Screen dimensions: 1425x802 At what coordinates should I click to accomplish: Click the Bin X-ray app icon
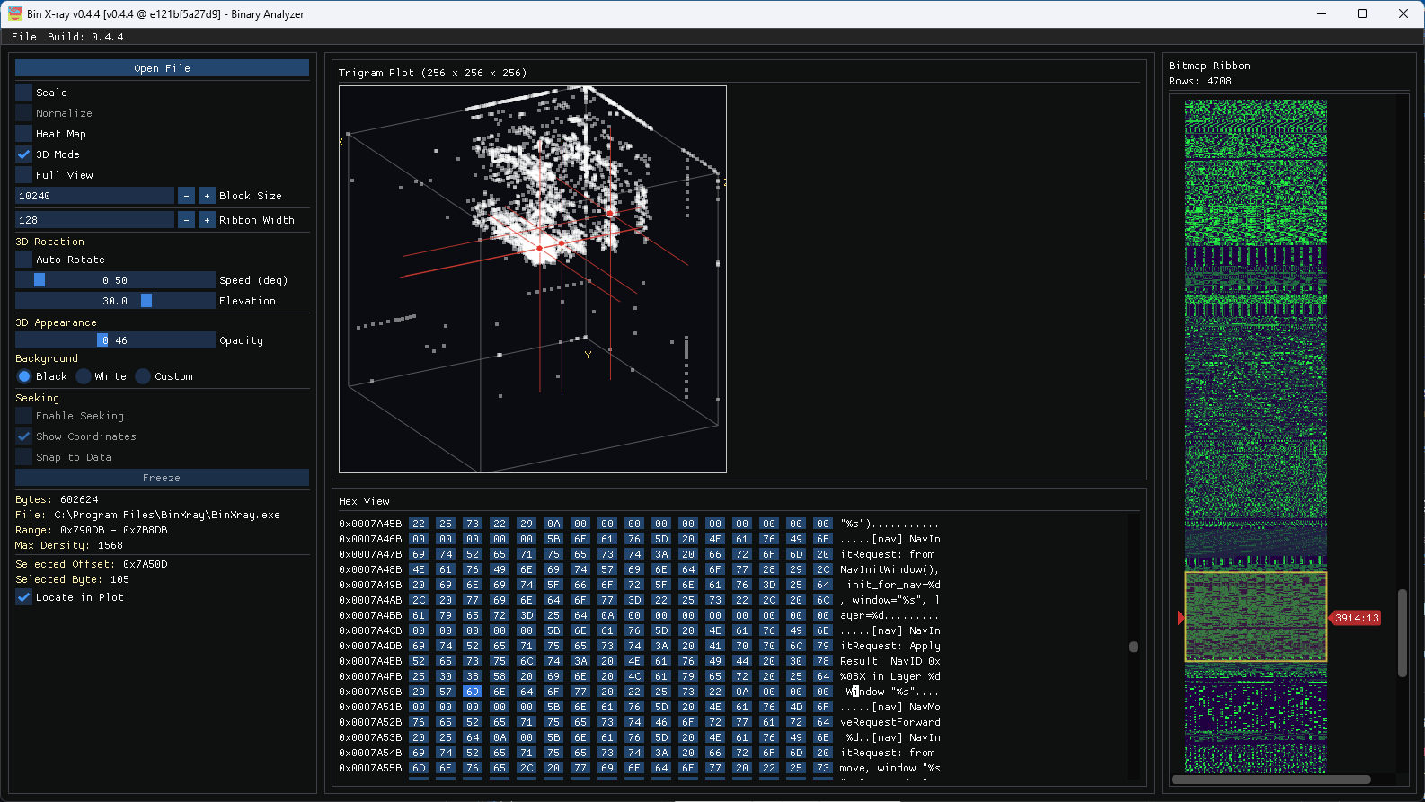coord(15,13)
